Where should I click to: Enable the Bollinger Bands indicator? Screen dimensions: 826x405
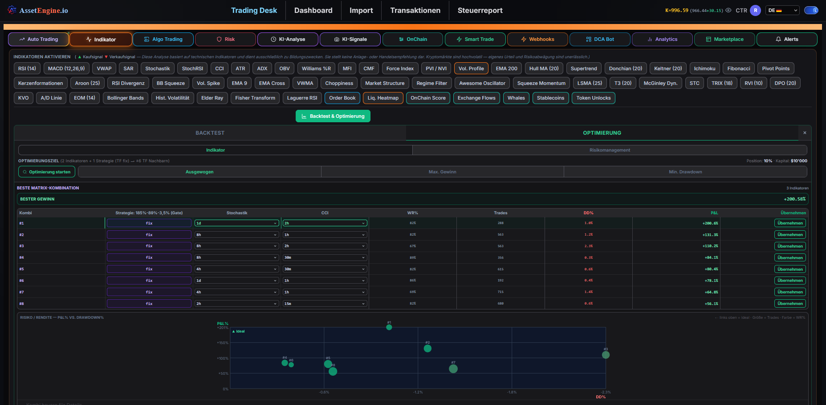(x=126, y=98)
